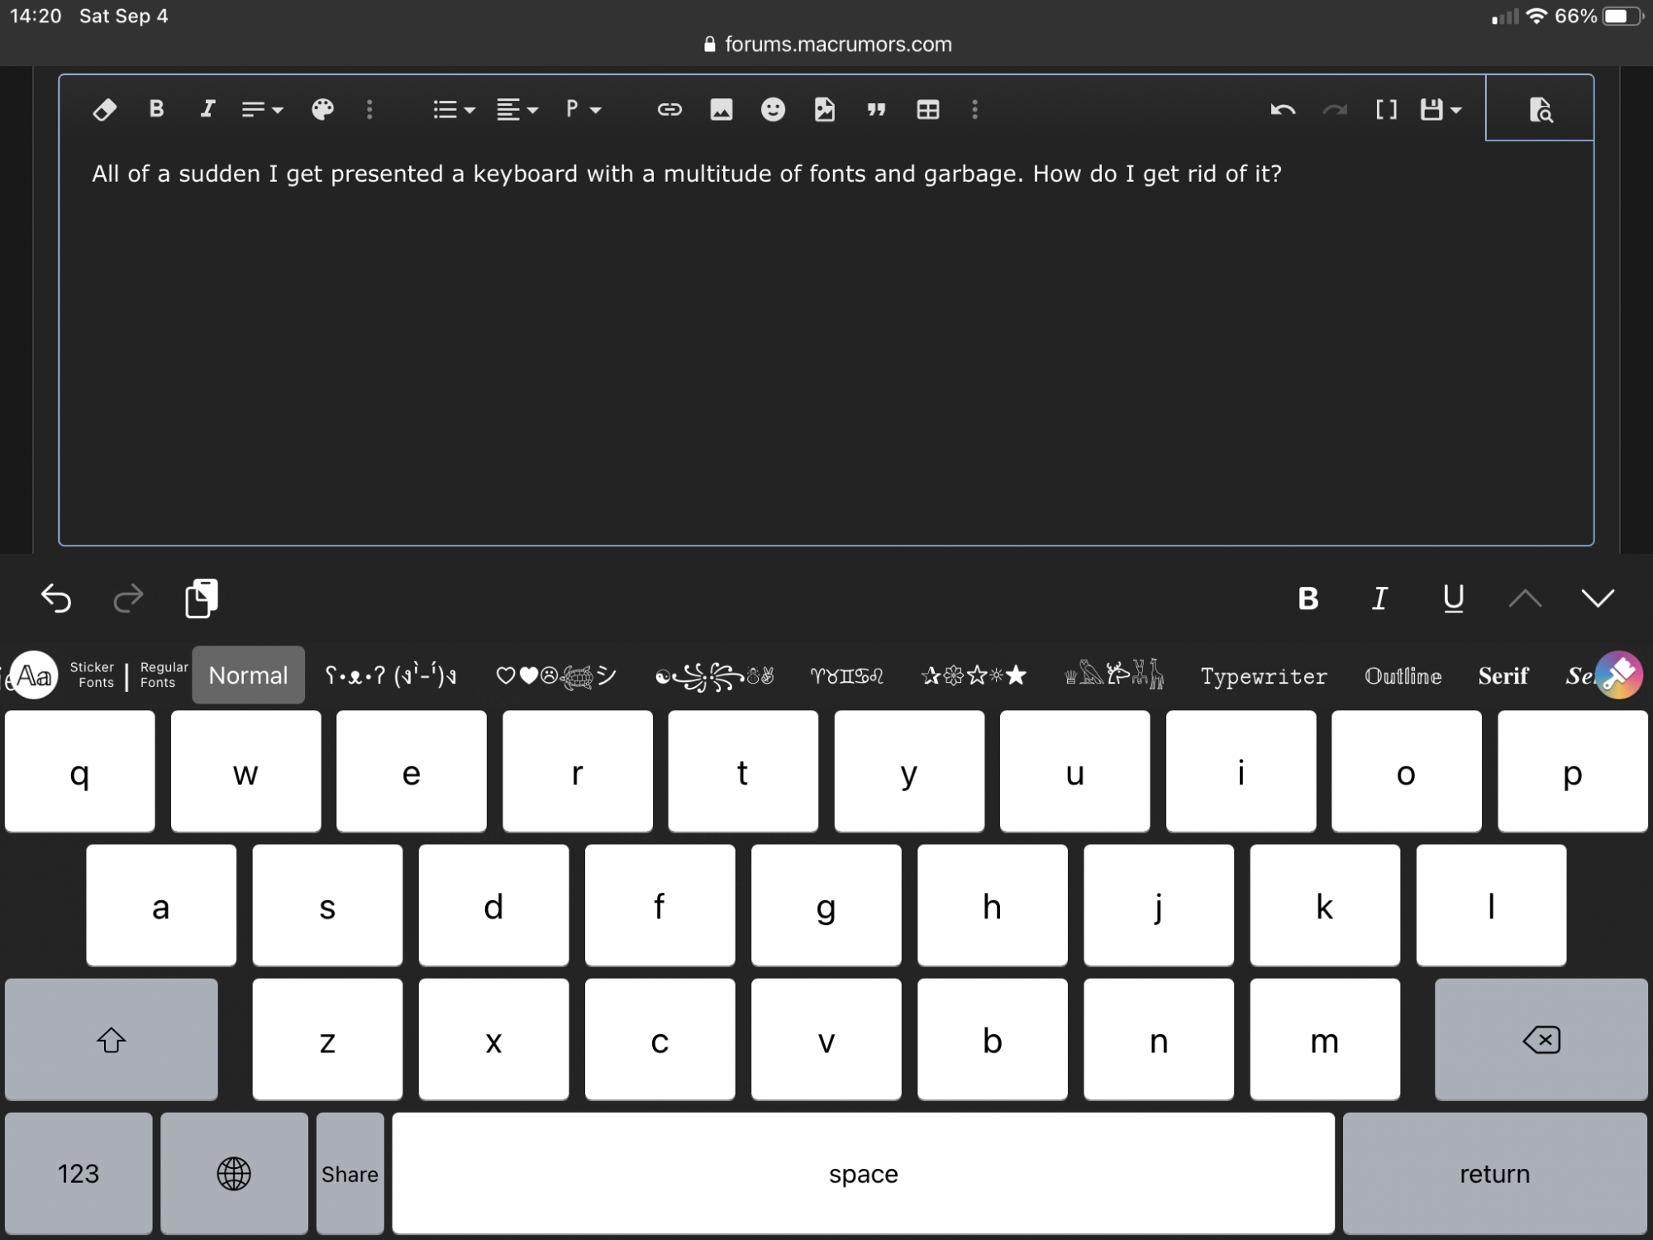1653x1240 pixels.
Task: Click the eraser remove-formatting icon
Action: [105, 109]
